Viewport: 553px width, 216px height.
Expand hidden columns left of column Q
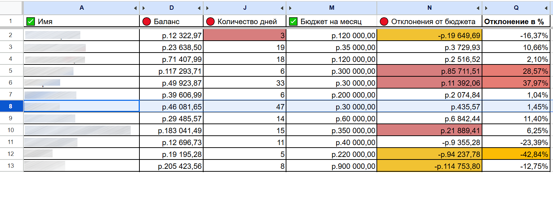click(x=486, y=8)
